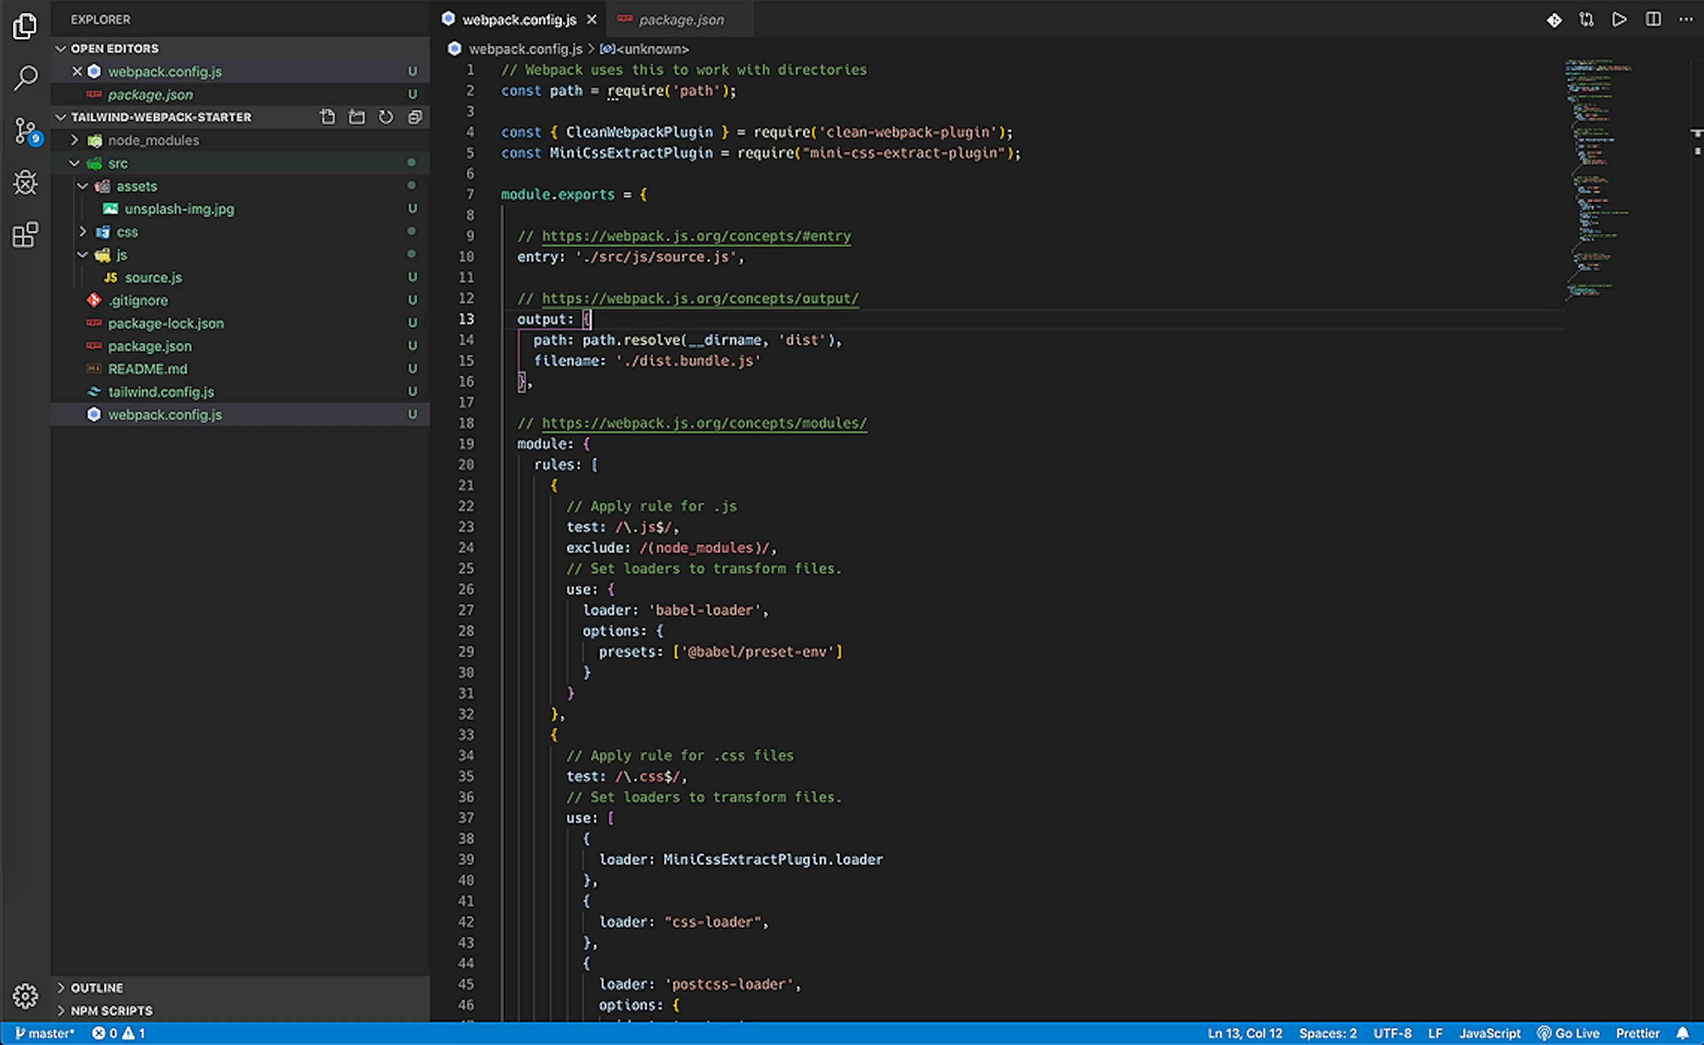This screenshot has height=1045, width=1704.
Task: Split the editor to the right
Action: pyautogui.click(x=1653, y=20)
